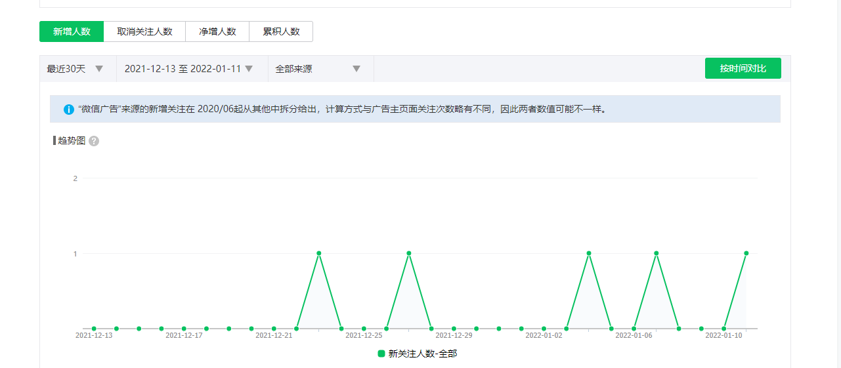
Task: Click the green legend color marker
Action: 381,354
